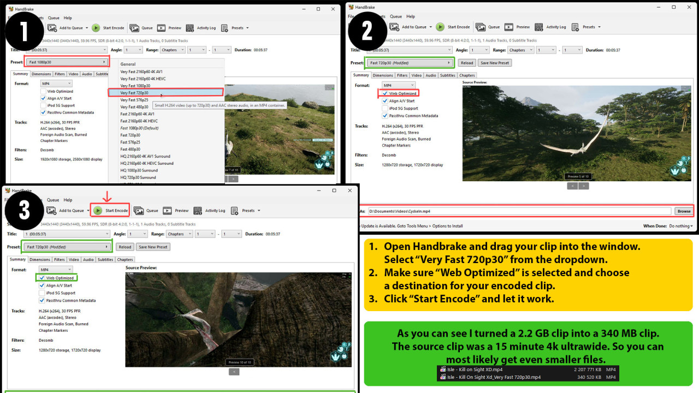699x393 pixels.
Task: Click Add to Queue icon in top-right window
Action: (x=395, y=27)
